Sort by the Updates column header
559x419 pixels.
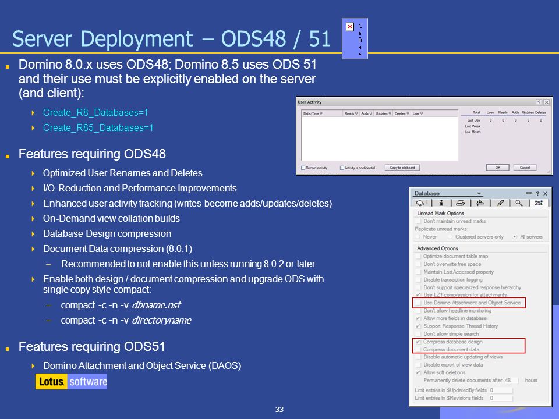pyautogui.click(x=383, y=113)
